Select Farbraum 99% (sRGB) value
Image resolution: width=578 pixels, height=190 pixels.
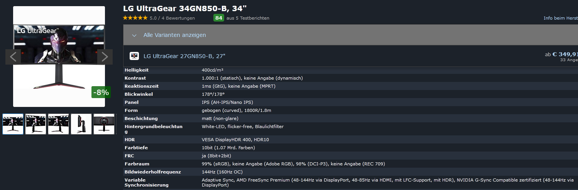(293, 164)
